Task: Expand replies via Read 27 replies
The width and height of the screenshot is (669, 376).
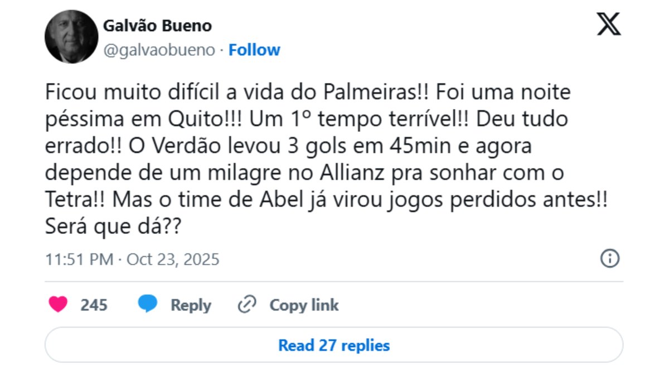Action: [x=334, y=345]
